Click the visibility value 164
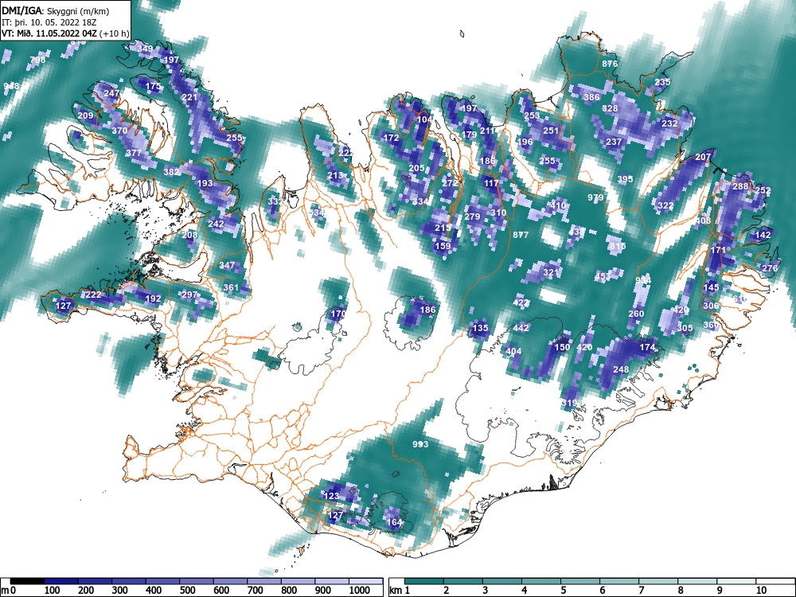This screenshot has height=597, width=796. tap(395, 522)
